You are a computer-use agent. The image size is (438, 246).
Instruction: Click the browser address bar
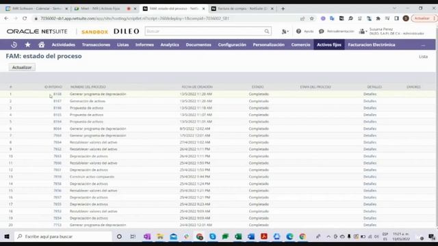(168, 18)
